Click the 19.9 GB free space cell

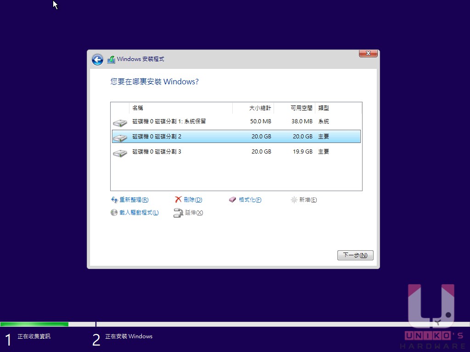pyautogui.click(x=303, y=152)
